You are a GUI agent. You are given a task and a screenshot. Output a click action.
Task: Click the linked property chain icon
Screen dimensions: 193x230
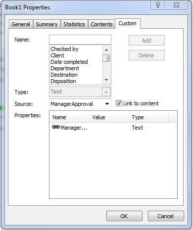[x=56, y=127]
